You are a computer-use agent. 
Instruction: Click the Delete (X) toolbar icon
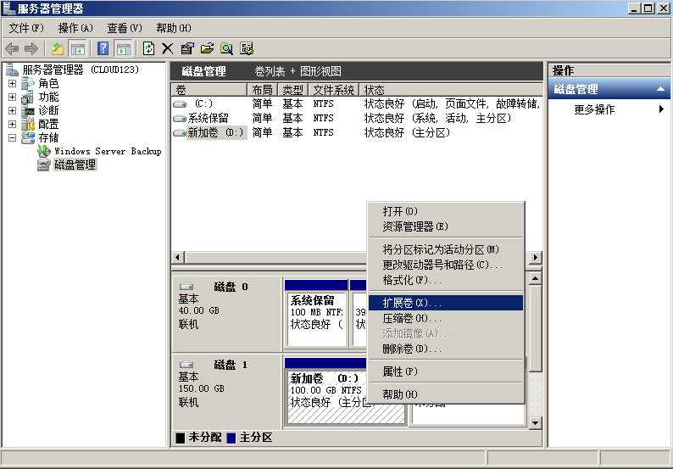pos(167,49)
